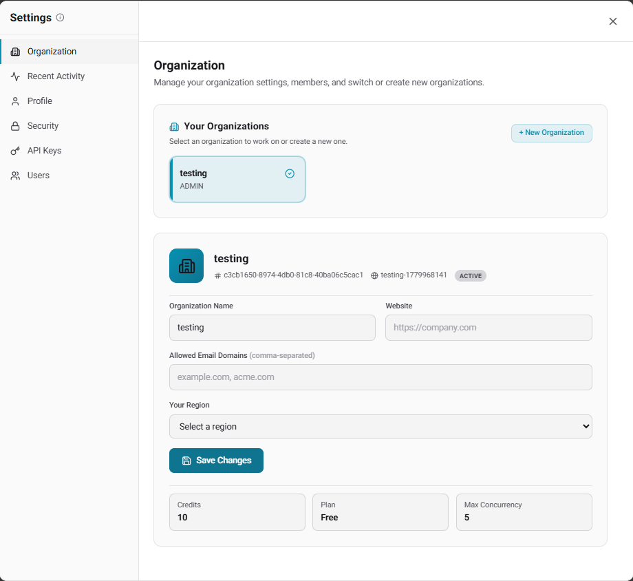Click the + New Organization button

pyautogui.click(x=551, y=133)
